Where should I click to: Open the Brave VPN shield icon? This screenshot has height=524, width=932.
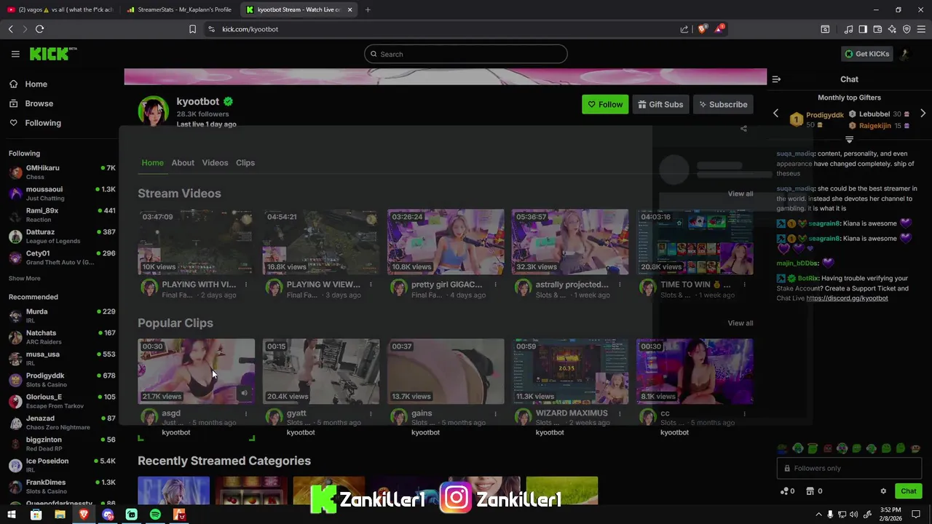tap(907, 29)
